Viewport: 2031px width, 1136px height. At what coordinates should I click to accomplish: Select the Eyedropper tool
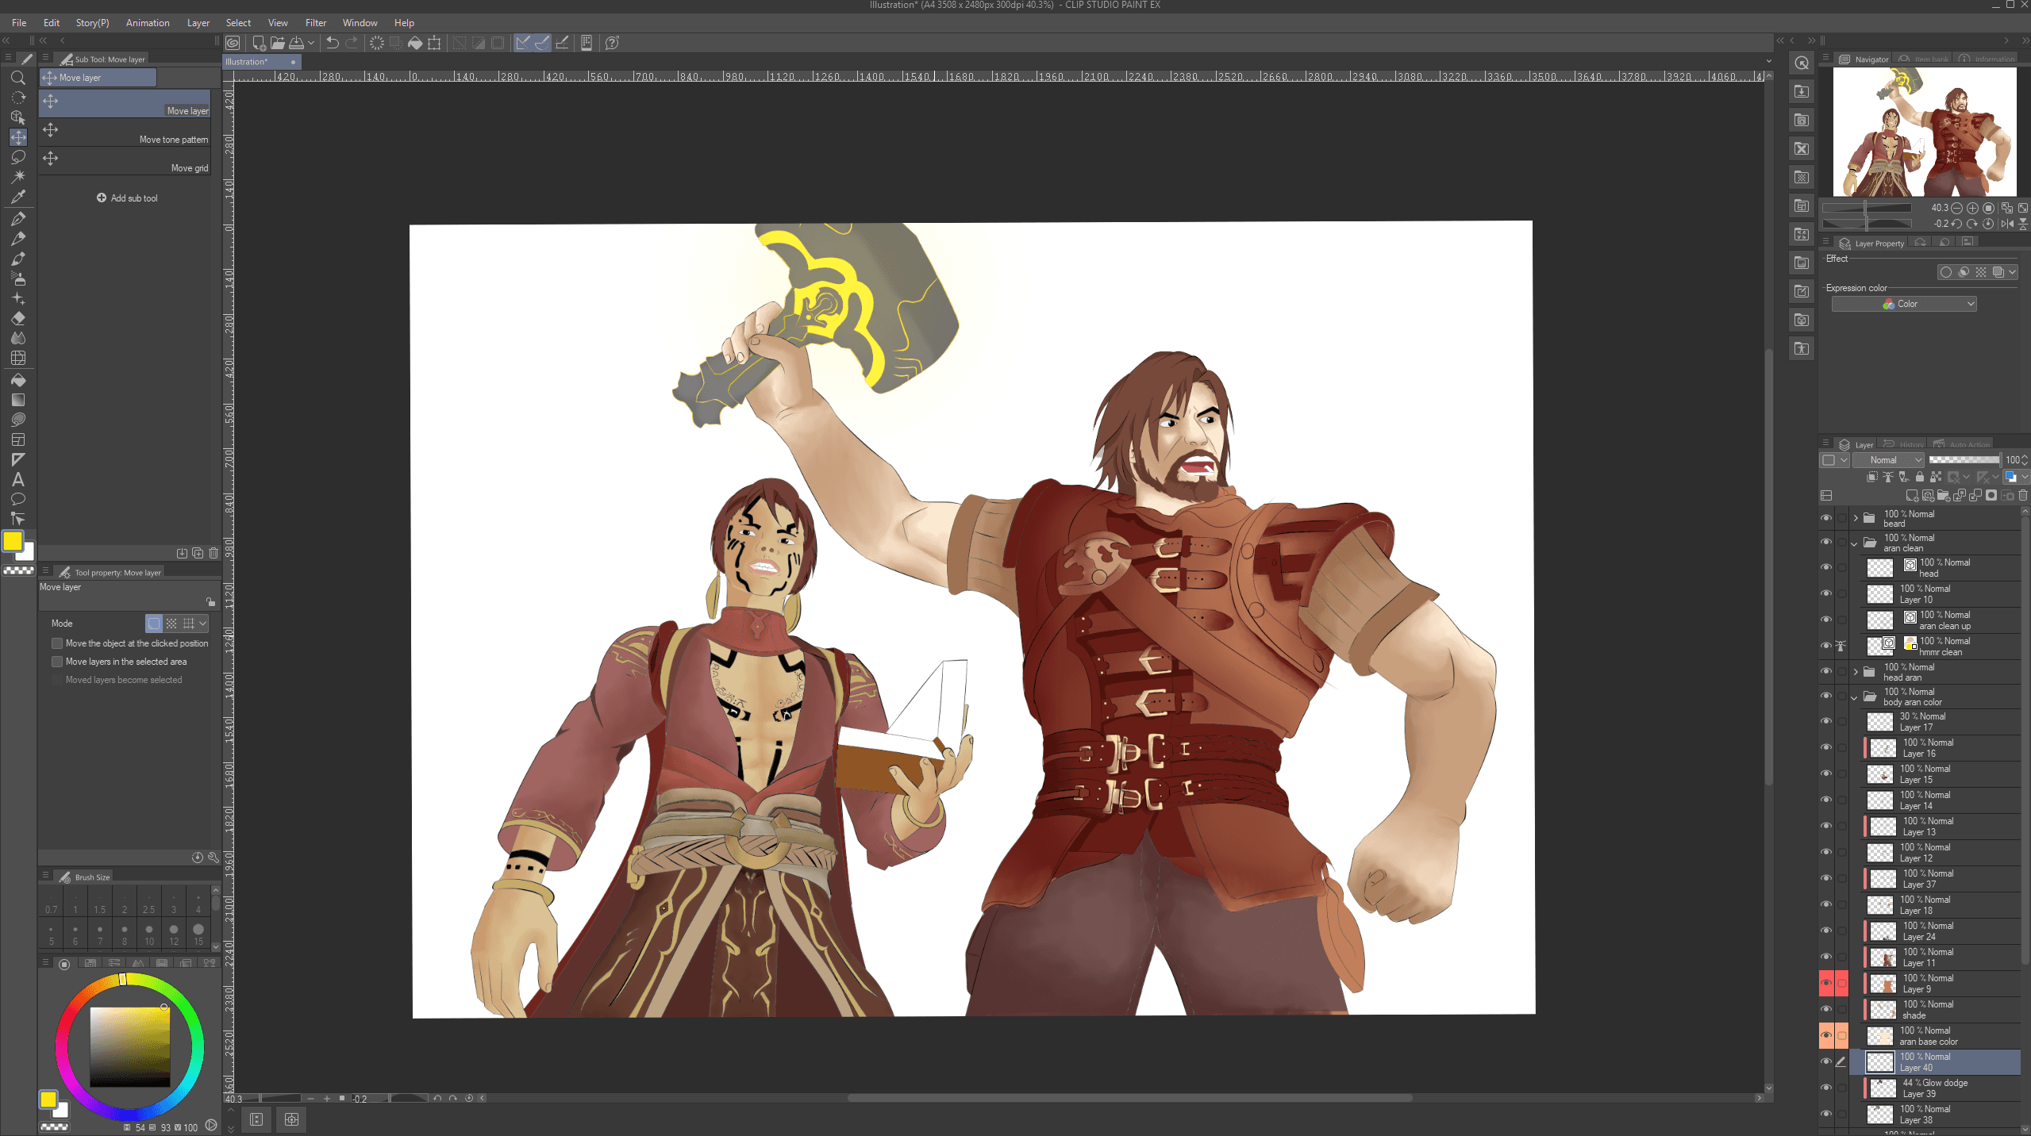[x=17, y=197]
